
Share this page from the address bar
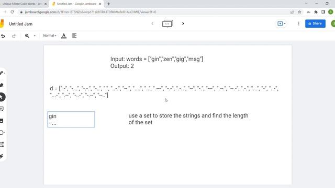tap(292, 12)
